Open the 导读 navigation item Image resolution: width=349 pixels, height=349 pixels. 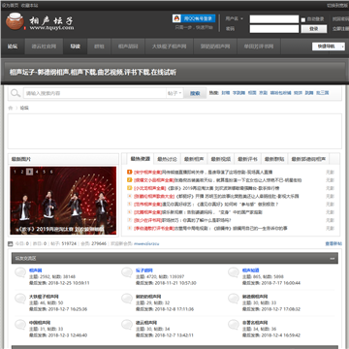tap(75, 47)
